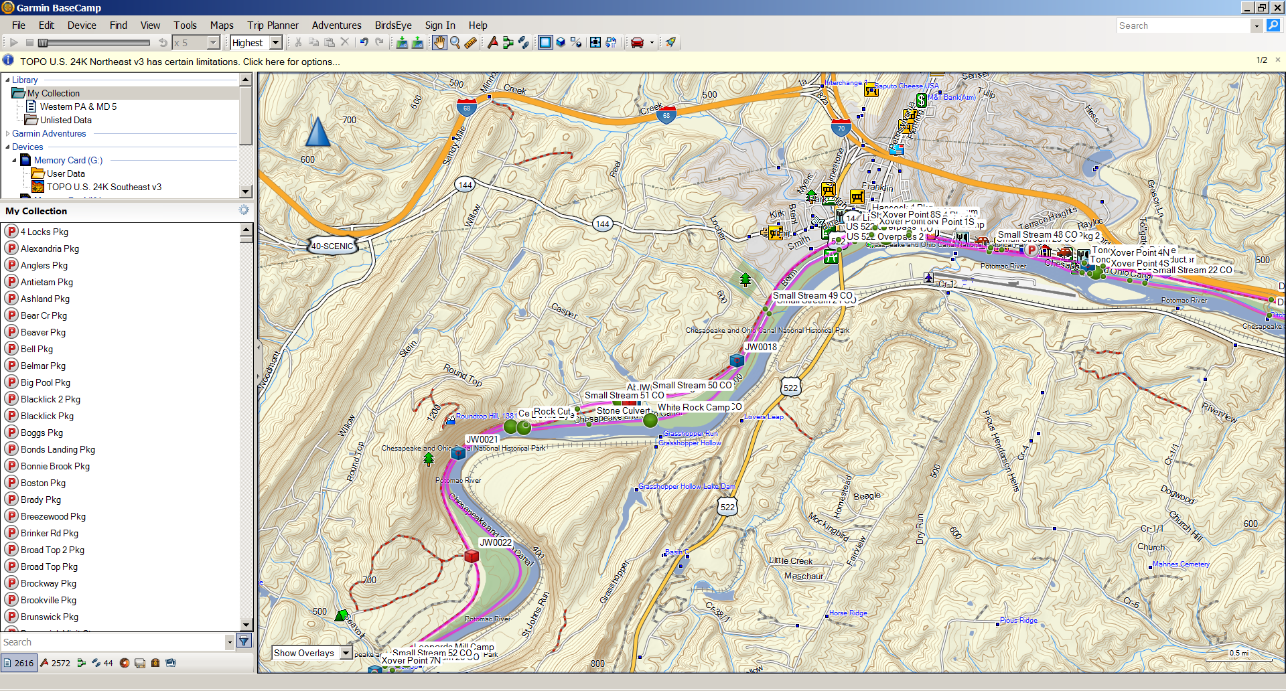Select the Zoom magnifier tool
Image resolution: width=1286 pixels, height=691 pixels.
pyautogui.click(x=455, y=43)
